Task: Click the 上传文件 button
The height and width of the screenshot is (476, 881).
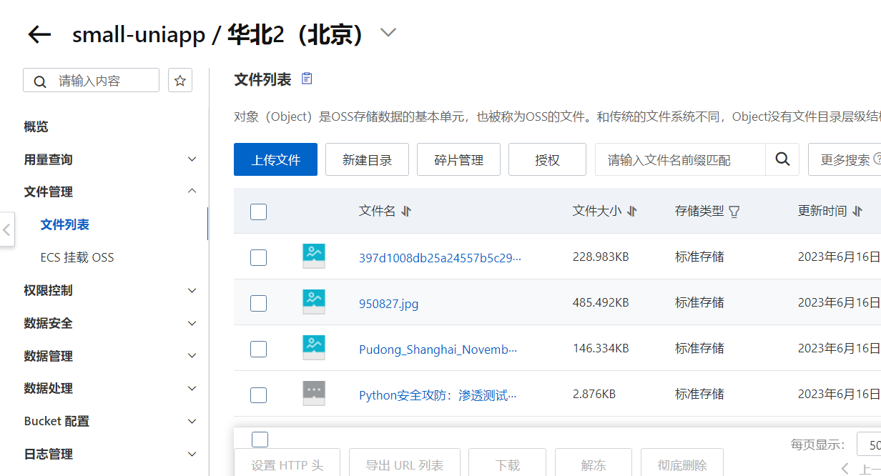Action: pos(275,159)
